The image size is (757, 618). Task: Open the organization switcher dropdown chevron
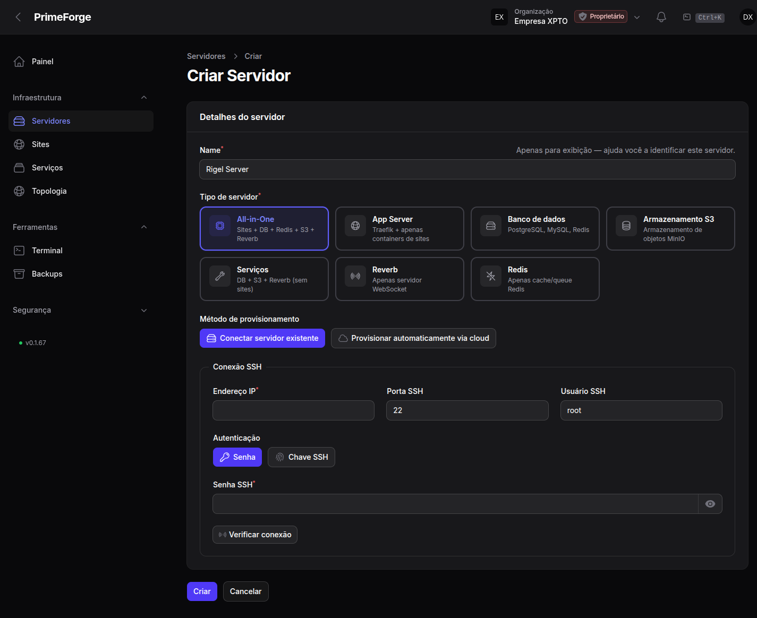(637, 17)
